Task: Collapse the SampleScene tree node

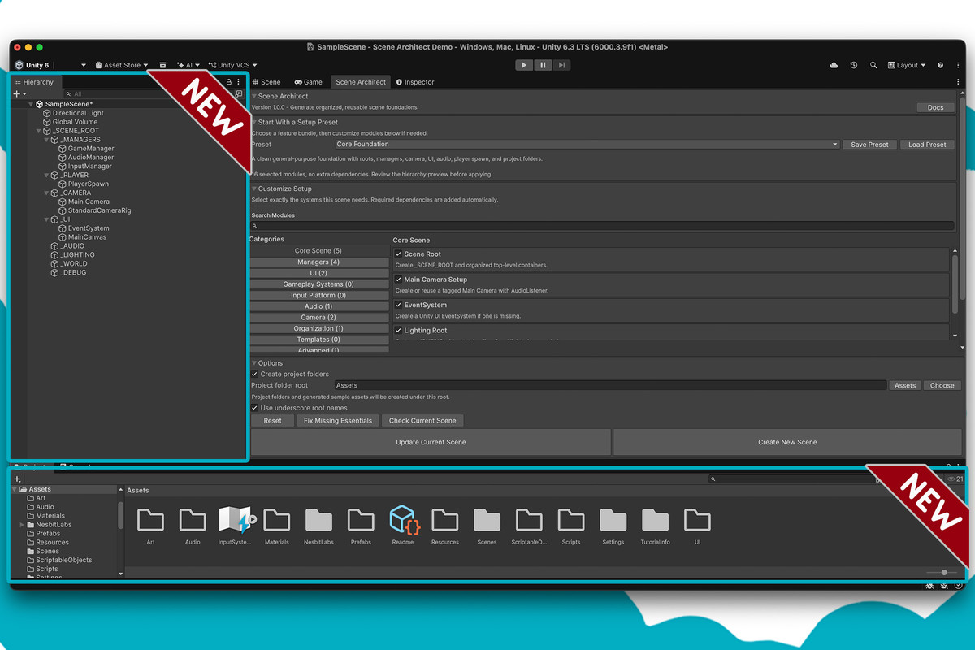Action: (31, 104)
